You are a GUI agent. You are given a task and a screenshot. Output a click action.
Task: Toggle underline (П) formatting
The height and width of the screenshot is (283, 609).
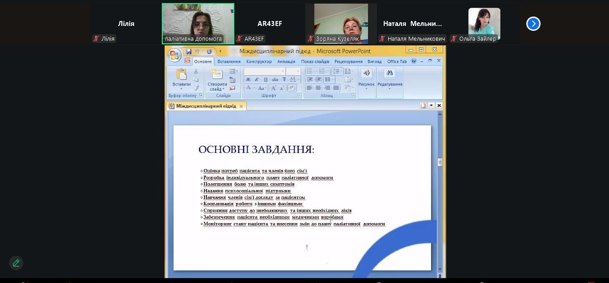[x=266, y=80]
